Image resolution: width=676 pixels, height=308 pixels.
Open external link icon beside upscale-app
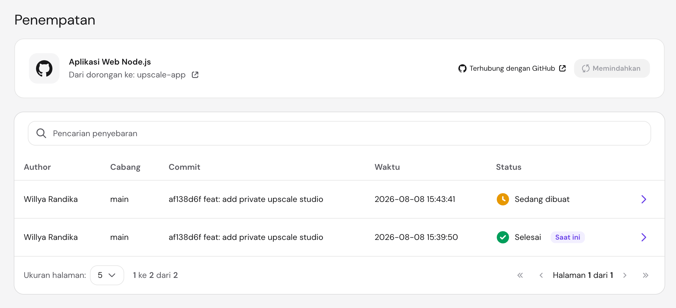[x=195, y=75]
